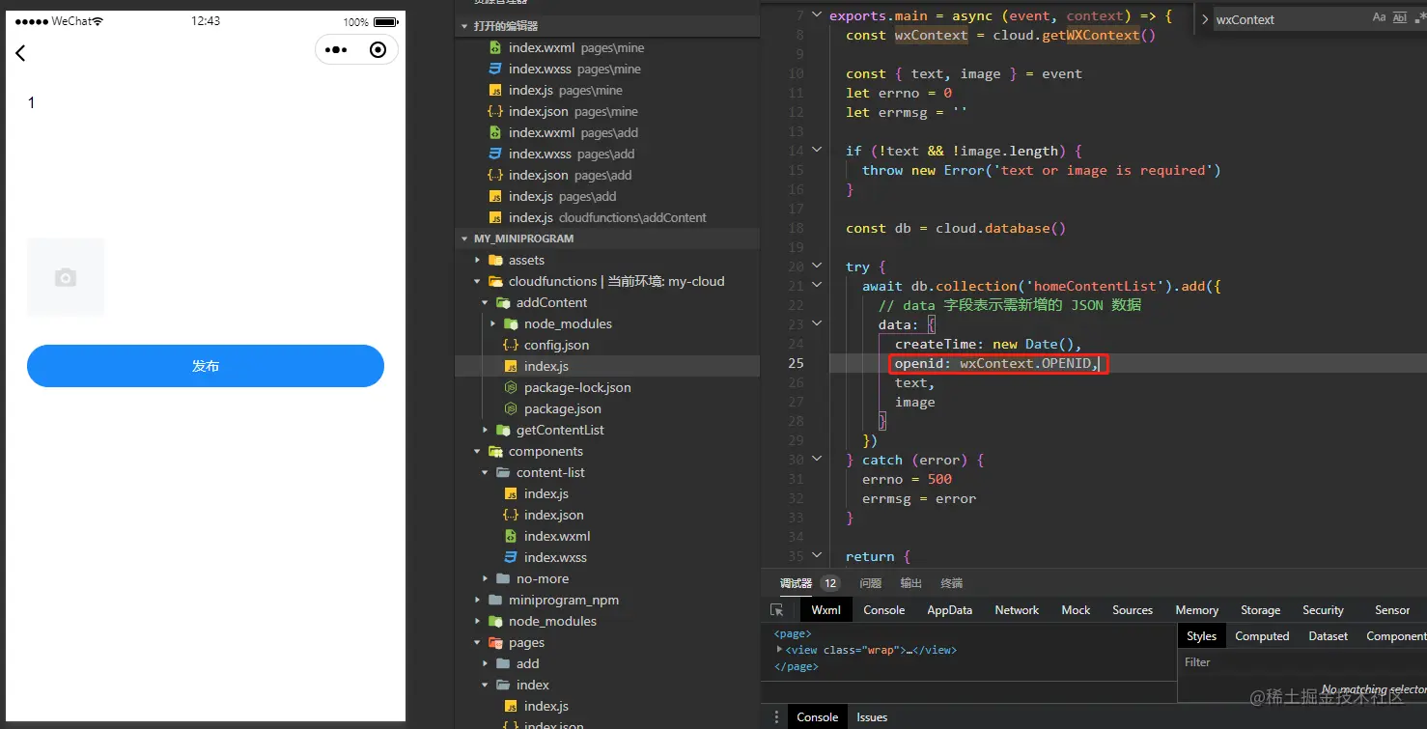Toggle Match Whole Word in find box

[1400, 18]
